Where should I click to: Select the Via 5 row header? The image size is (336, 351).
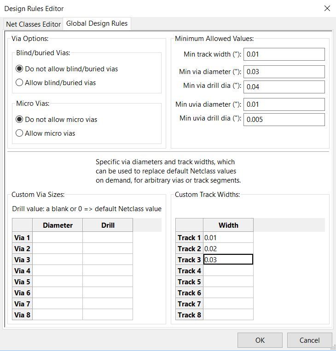[22, 282]
